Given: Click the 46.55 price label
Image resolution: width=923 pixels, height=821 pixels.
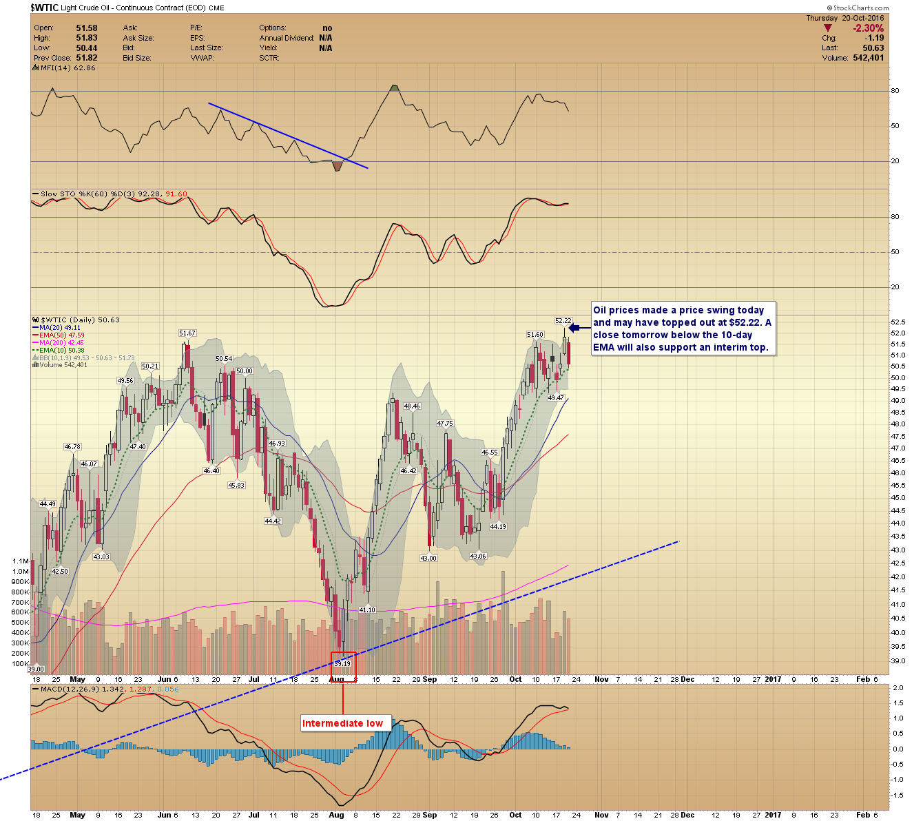Looking at the screenshot, I should tap(489, 453).
